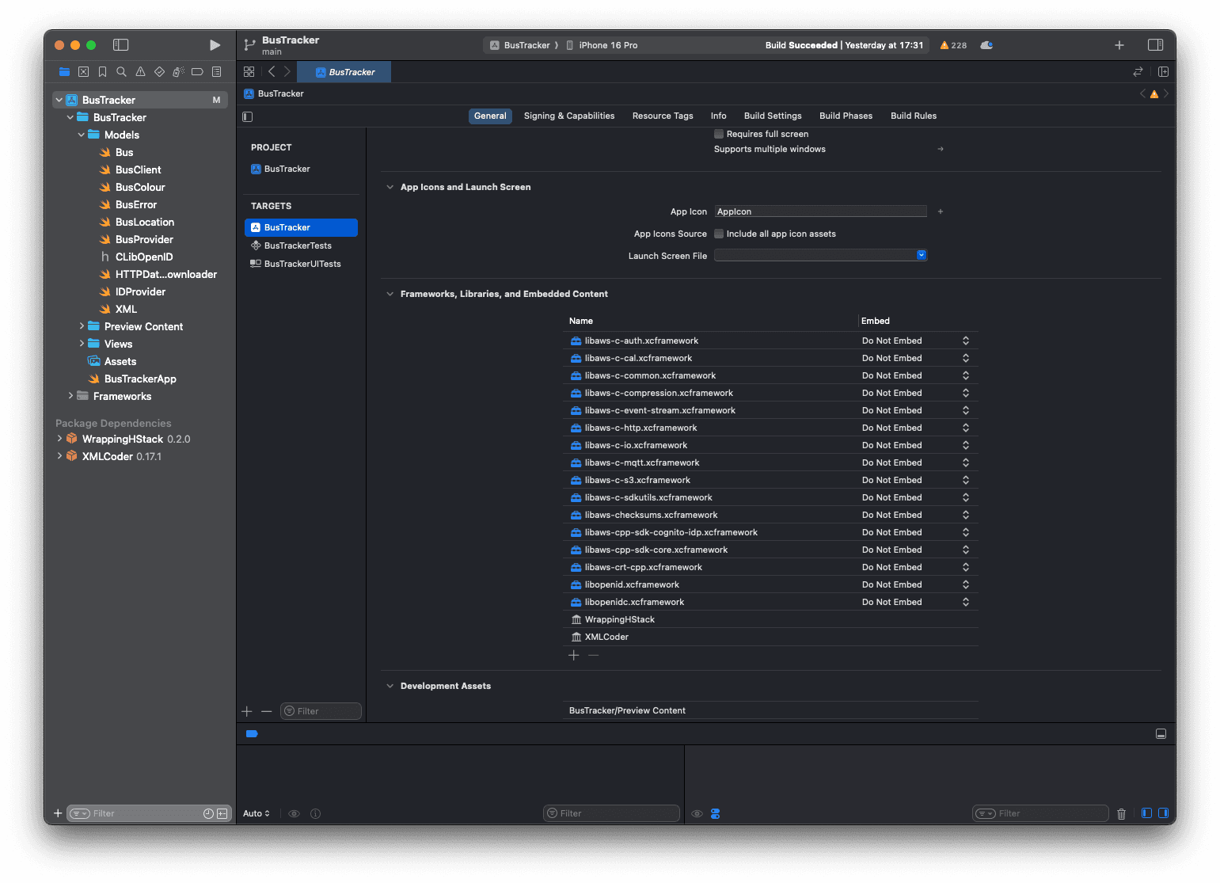Toggle console metadata button

pyautogui.click(x=715, y=813)
